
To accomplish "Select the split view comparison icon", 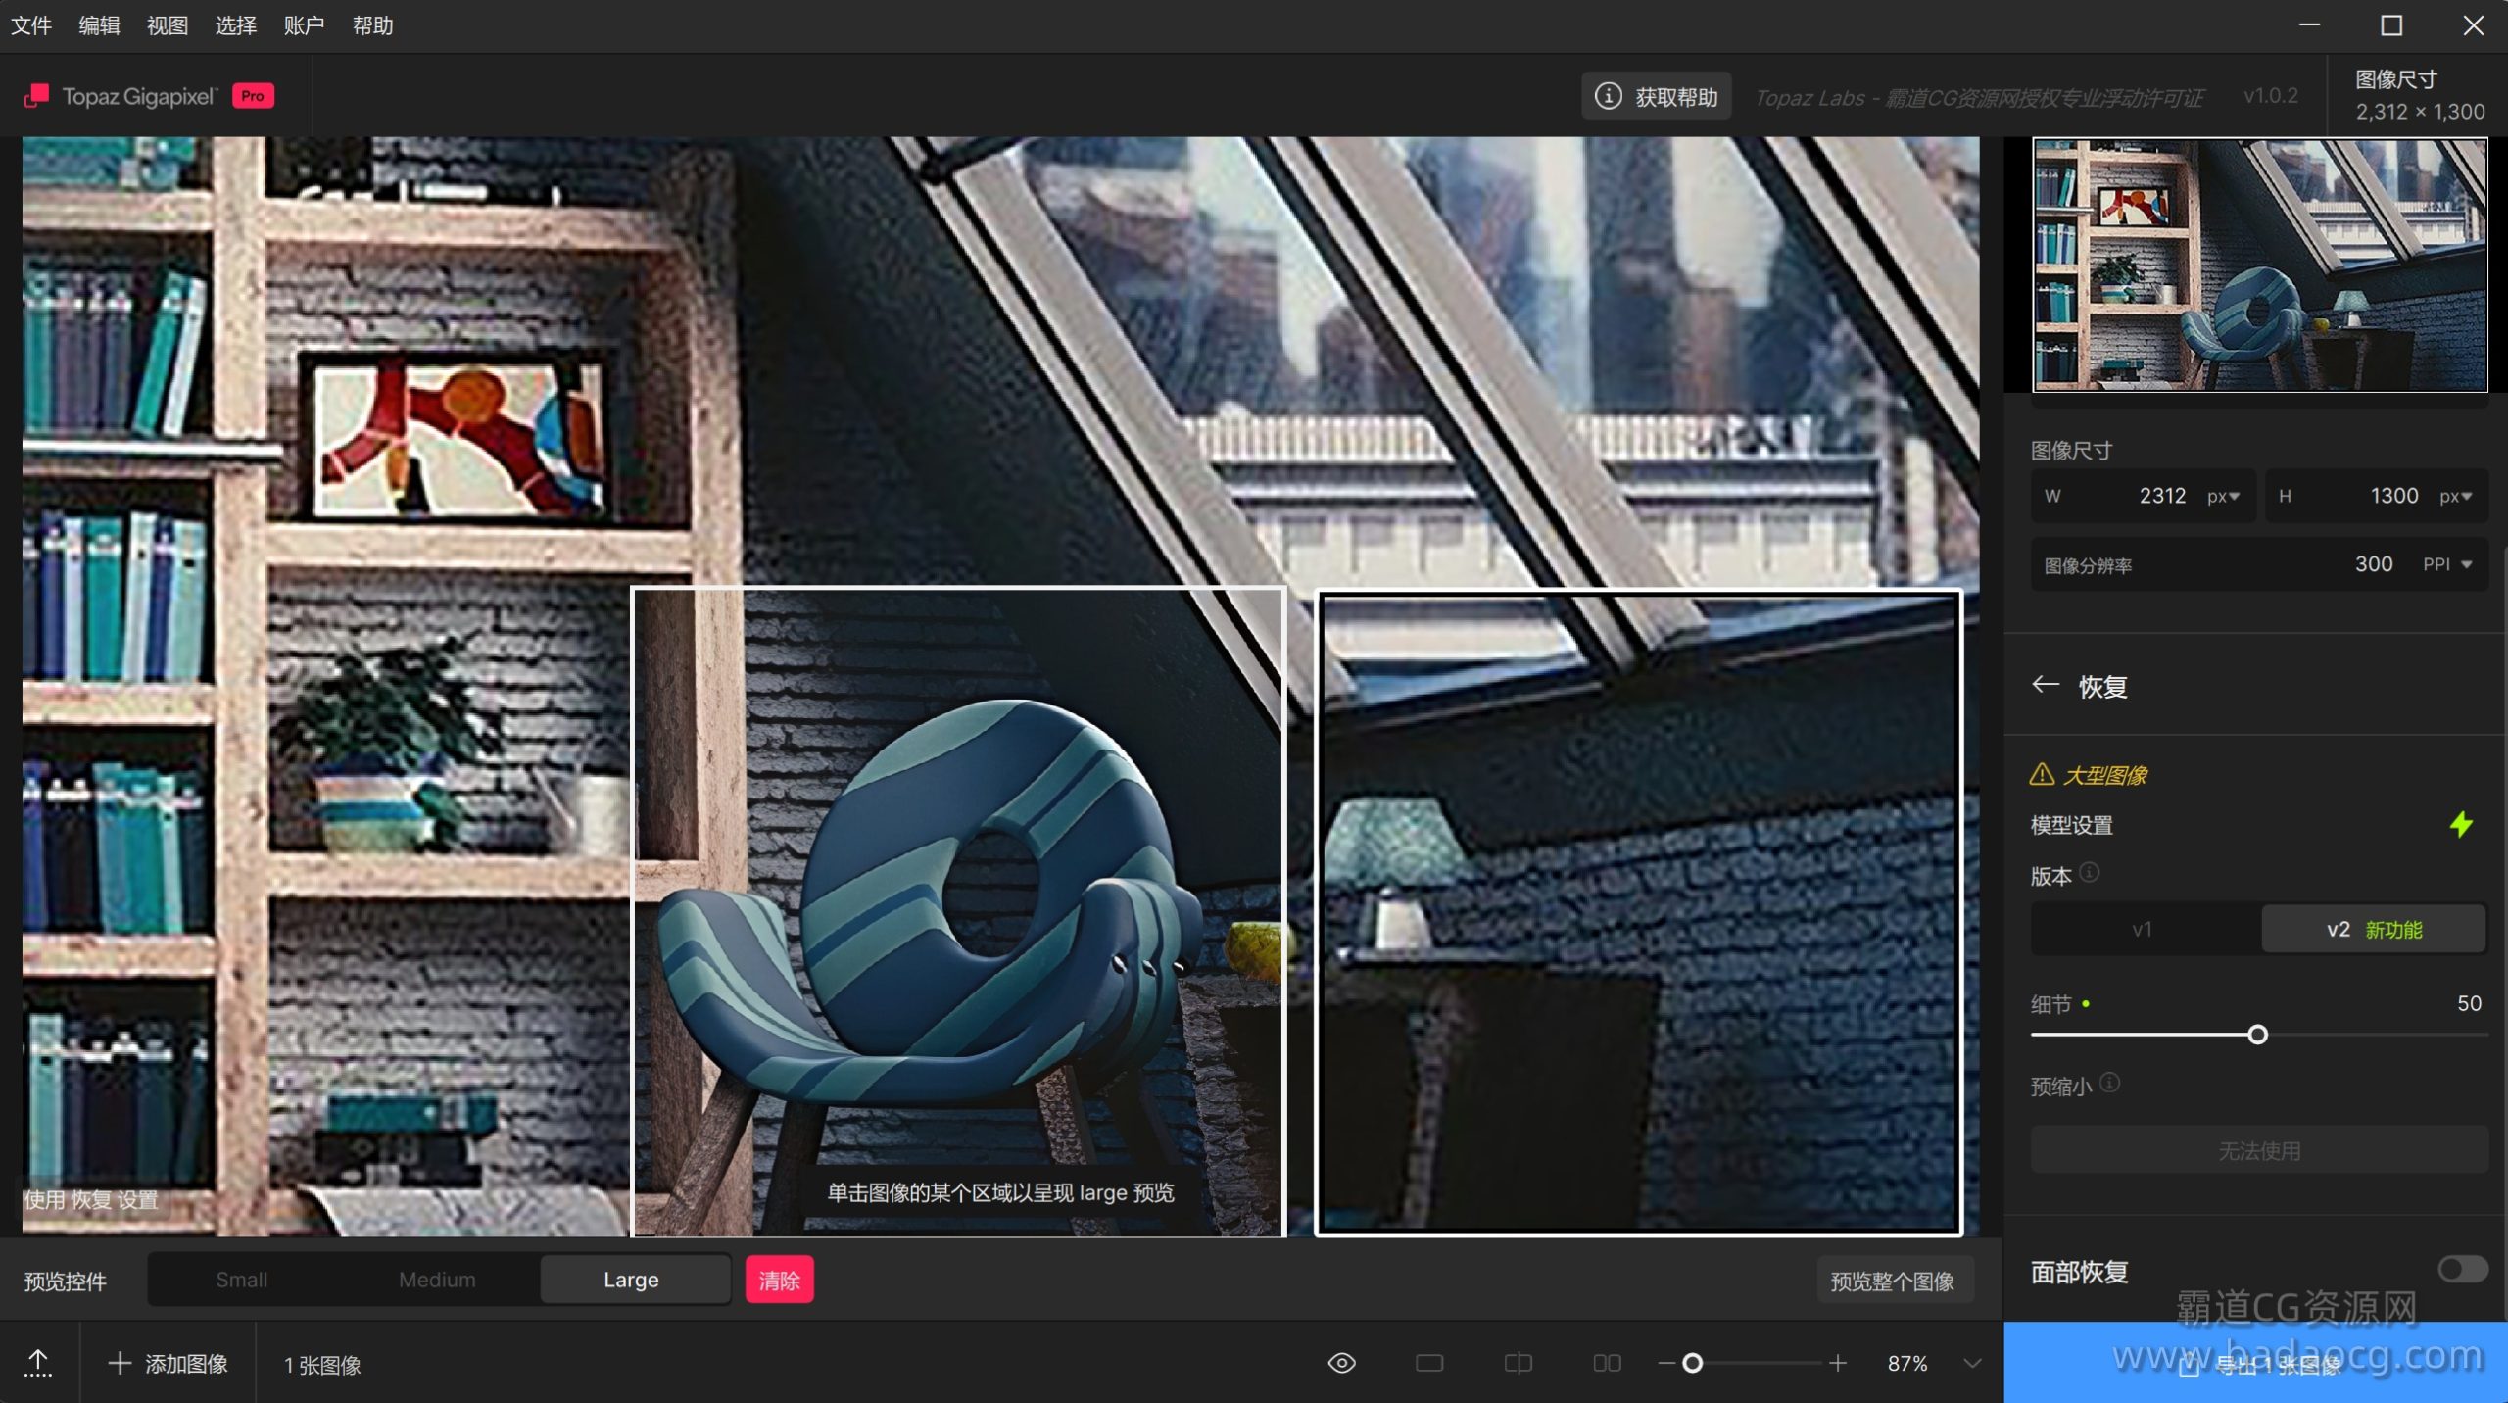I will tap(1518, 1363).
